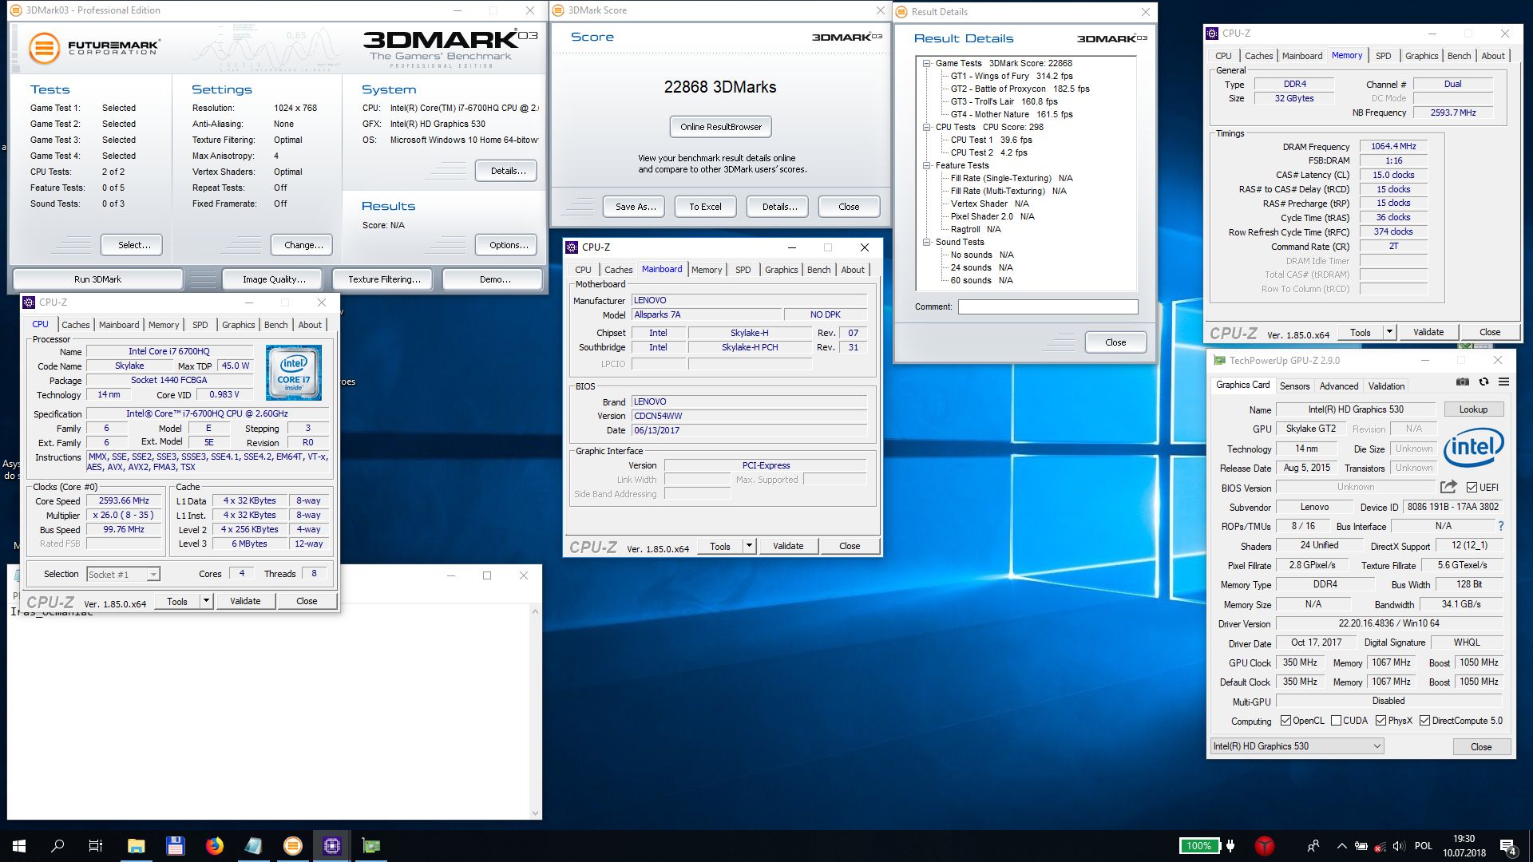Click the notepad taskbar icon
Viewport: 1533px width, 862px height.
coord(253,846)
